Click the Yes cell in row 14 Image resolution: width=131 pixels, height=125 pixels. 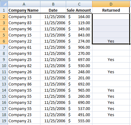[x=111, y=90]
